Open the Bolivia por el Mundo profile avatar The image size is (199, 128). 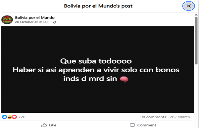click(x=7, y=20)
